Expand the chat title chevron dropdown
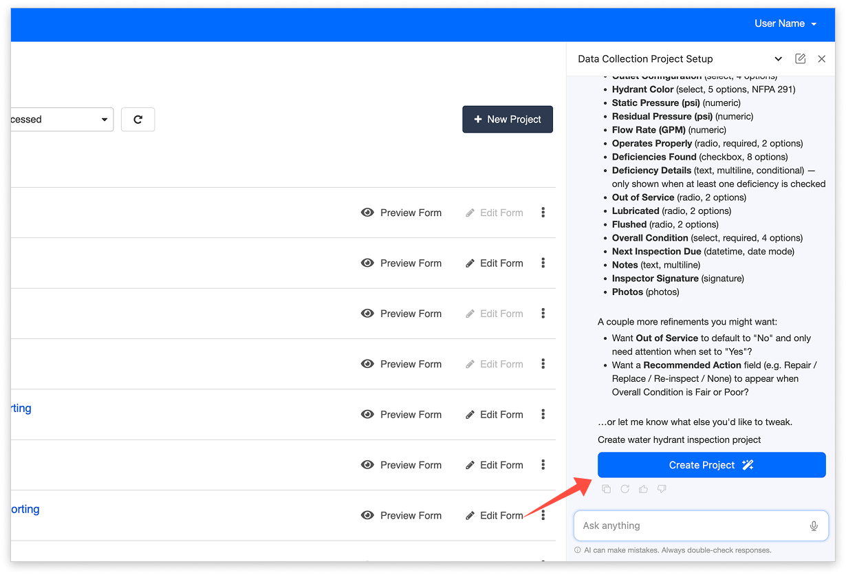Image resolution: width=846 pixels, height=575 pixels. coord(778,59)
